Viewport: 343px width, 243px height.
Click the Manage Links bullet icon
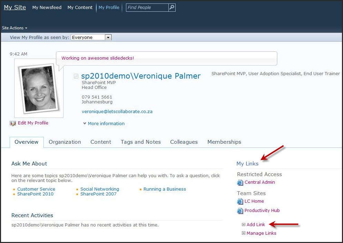(x=244, y=233)
